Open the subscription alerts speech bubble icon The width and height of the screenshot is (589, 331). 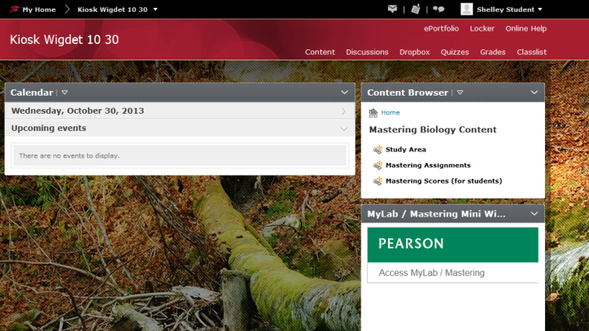pos(438,9)
